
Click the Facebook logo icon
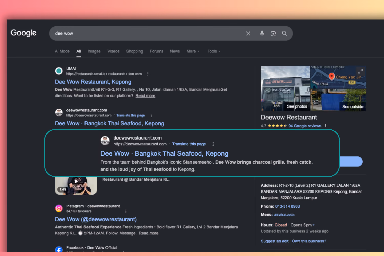(x=59, y=249)
